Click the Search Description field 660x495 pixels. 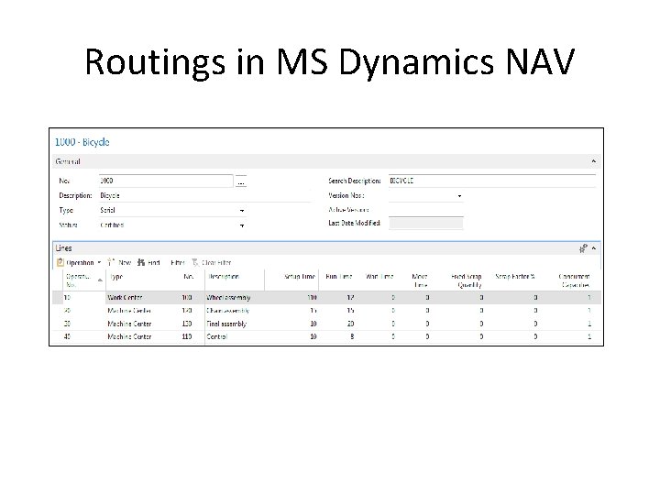click(492, 181)
